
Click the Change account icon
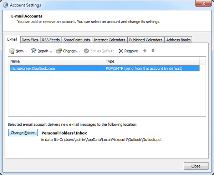pos(59,51)
